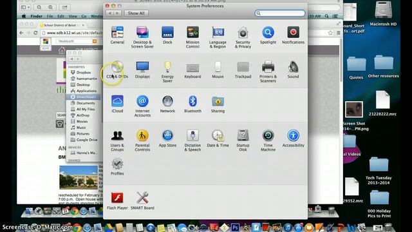The image size is (412, 232).
Task: Open Users & Groups preferences
Action: (117, 140)
